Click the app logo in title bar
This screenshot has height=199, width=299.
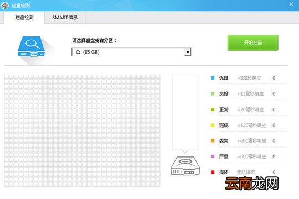tap(5, 5)
